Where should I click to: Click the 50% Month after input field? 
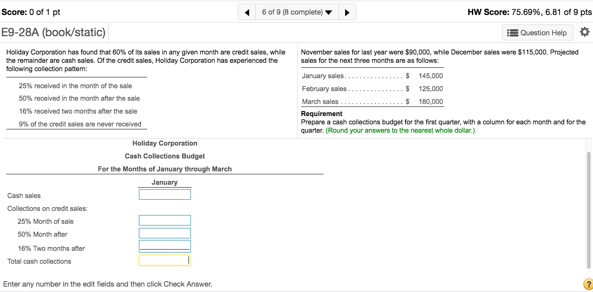pyautogui.click(x=165, y=233)
